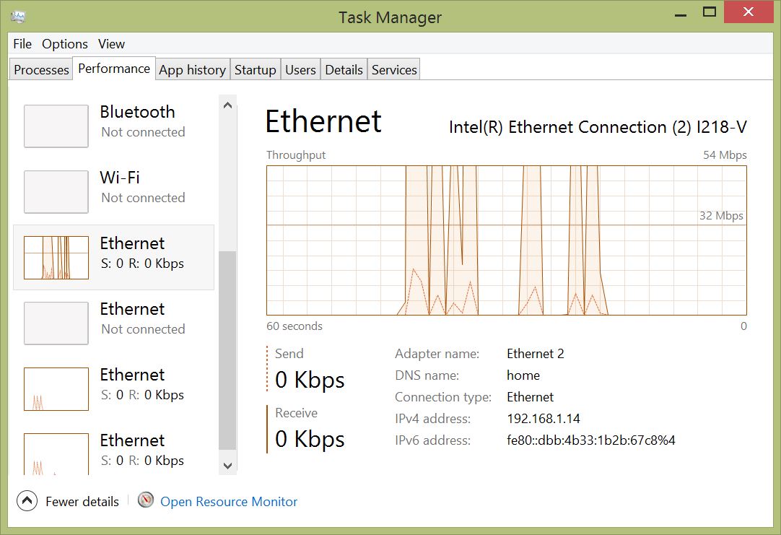Open the File menu
Screen dimensions: 781x535
tap(22, 44)
